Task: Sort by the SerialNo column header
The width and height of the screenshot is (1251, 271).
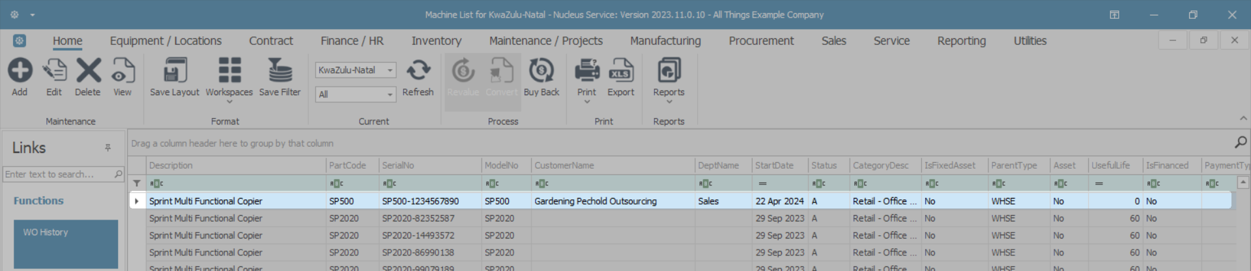Action: (429, 165)
